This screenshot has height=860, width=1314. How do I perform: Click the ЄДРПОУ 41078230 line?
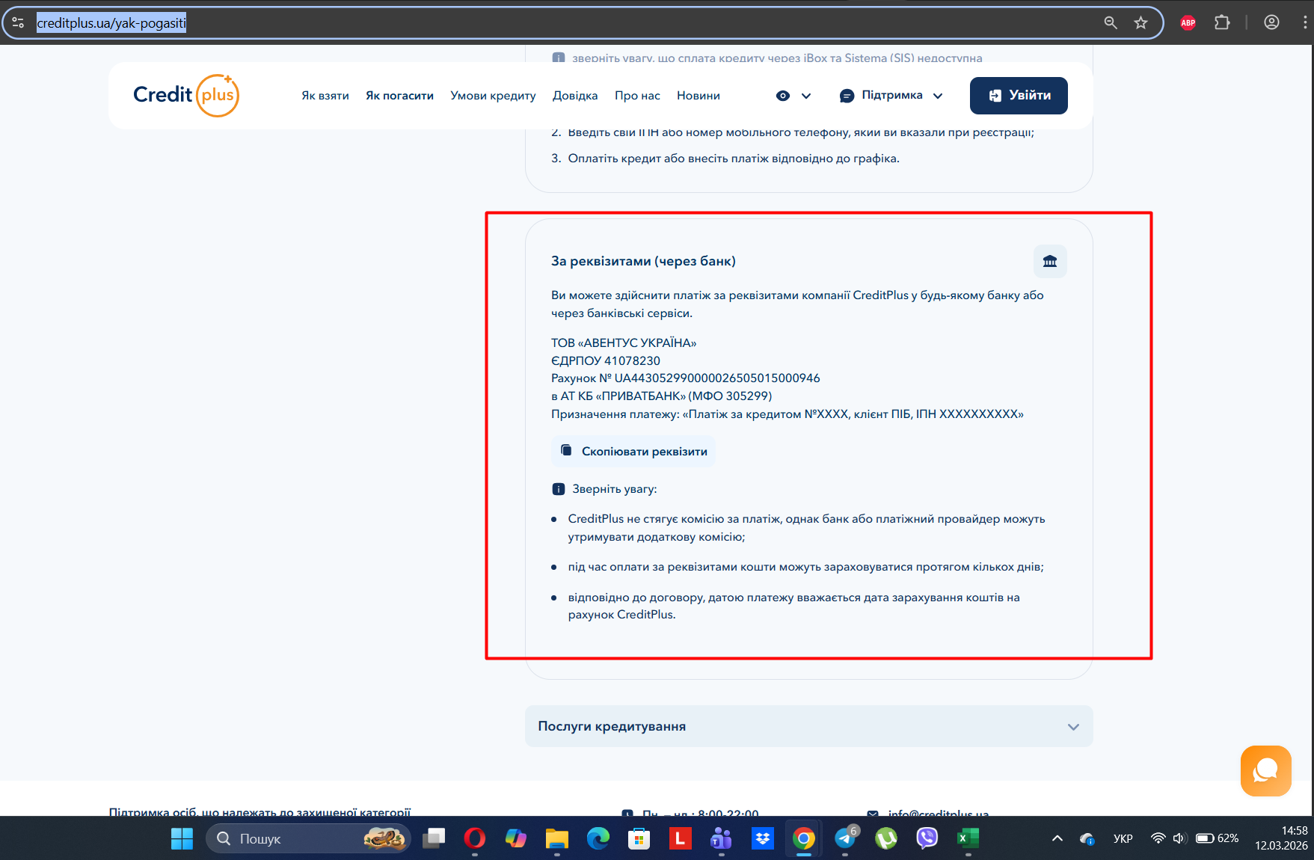[606, 360]
